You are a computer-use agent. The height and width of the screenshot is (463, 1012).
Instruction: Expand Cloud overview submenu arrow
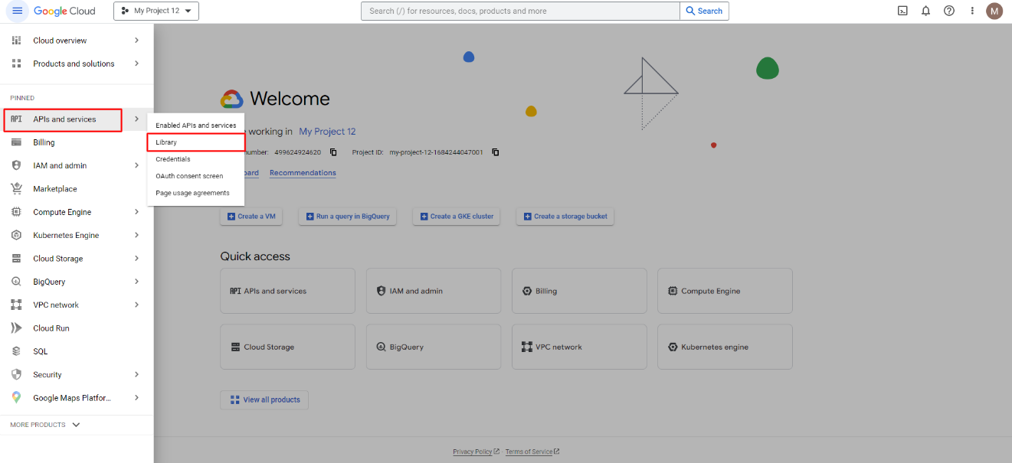[137, 41]
